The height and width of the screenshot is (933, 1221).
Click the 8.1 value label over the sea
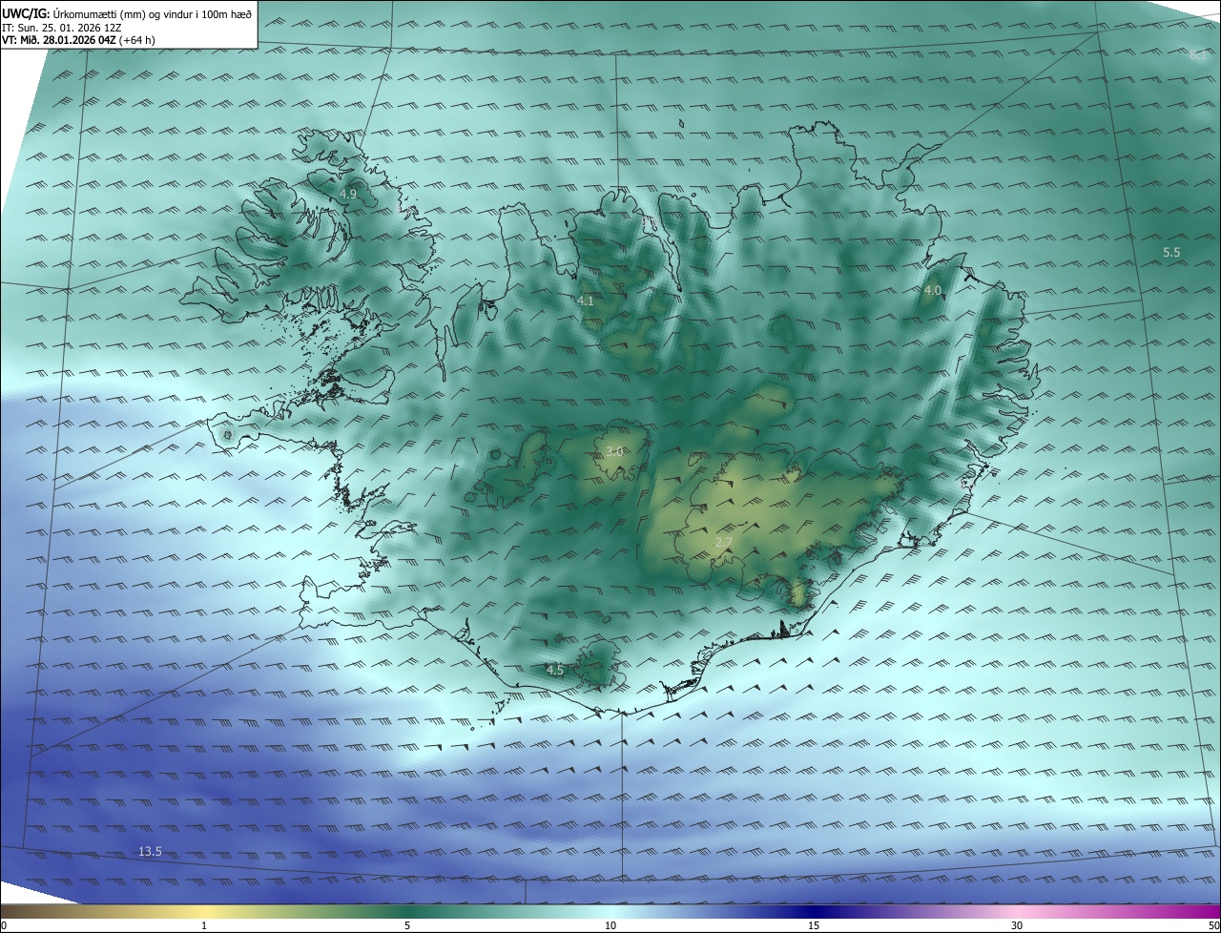tap(1198, 55)
